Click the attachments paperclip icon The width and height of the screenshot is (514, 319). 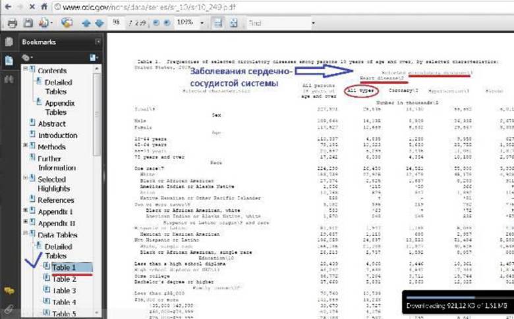point(9,309)
